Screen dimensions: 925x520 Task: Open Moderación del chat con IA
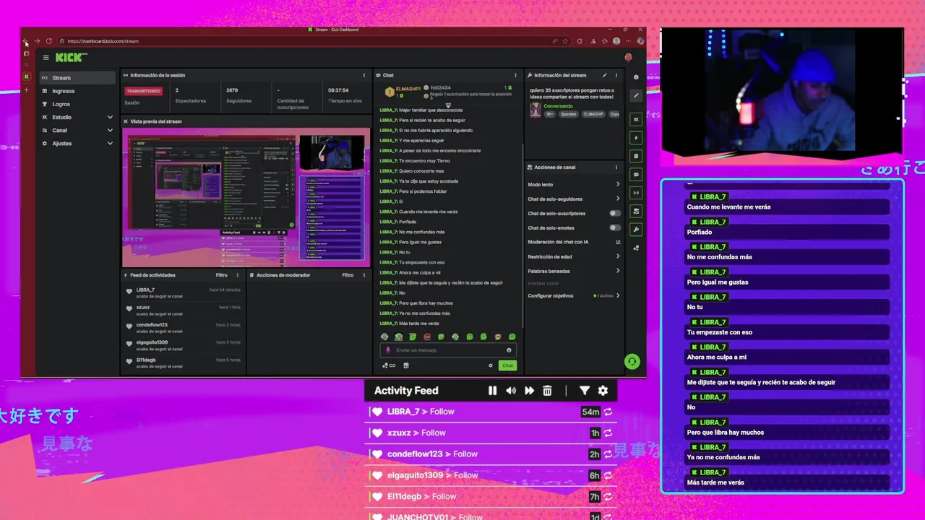tap(574, 242)
